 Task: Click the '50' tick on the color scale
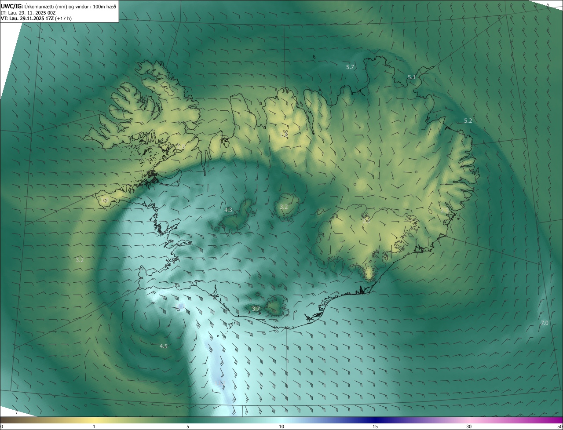pos(559,427)
